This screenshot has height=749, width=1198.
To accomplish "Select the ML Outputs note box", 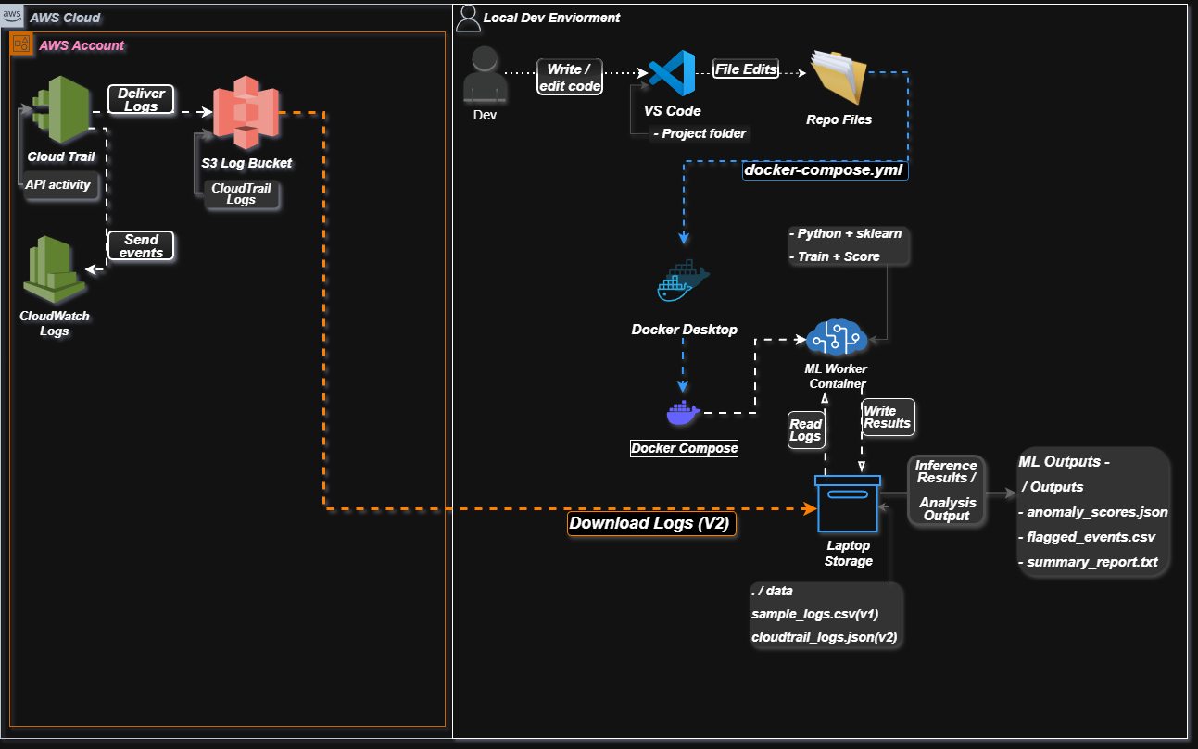I will [1092, 512].
